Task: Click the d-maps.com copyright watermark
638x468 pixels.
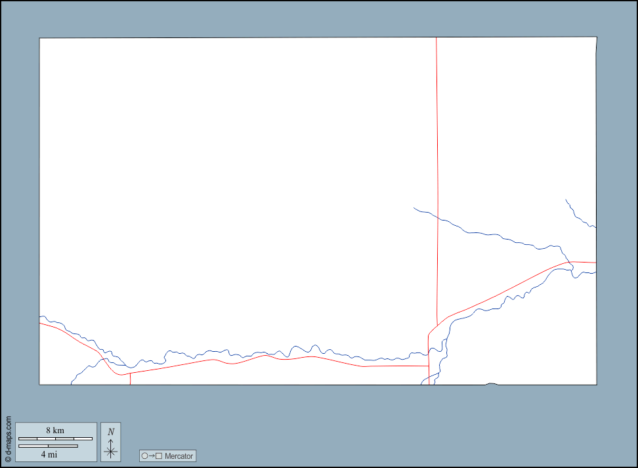Action: [8, 439]
